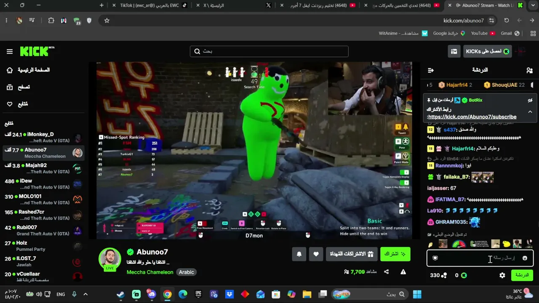The width and height of the screenshot is (539, 303).
Task: Open Gmail bookmark
Action: click(x=510, y=33)
